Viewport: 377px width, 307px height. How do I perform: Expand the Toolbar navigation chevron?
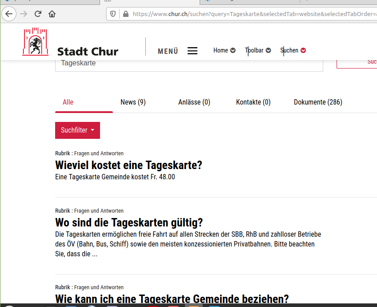pos(269,50)
